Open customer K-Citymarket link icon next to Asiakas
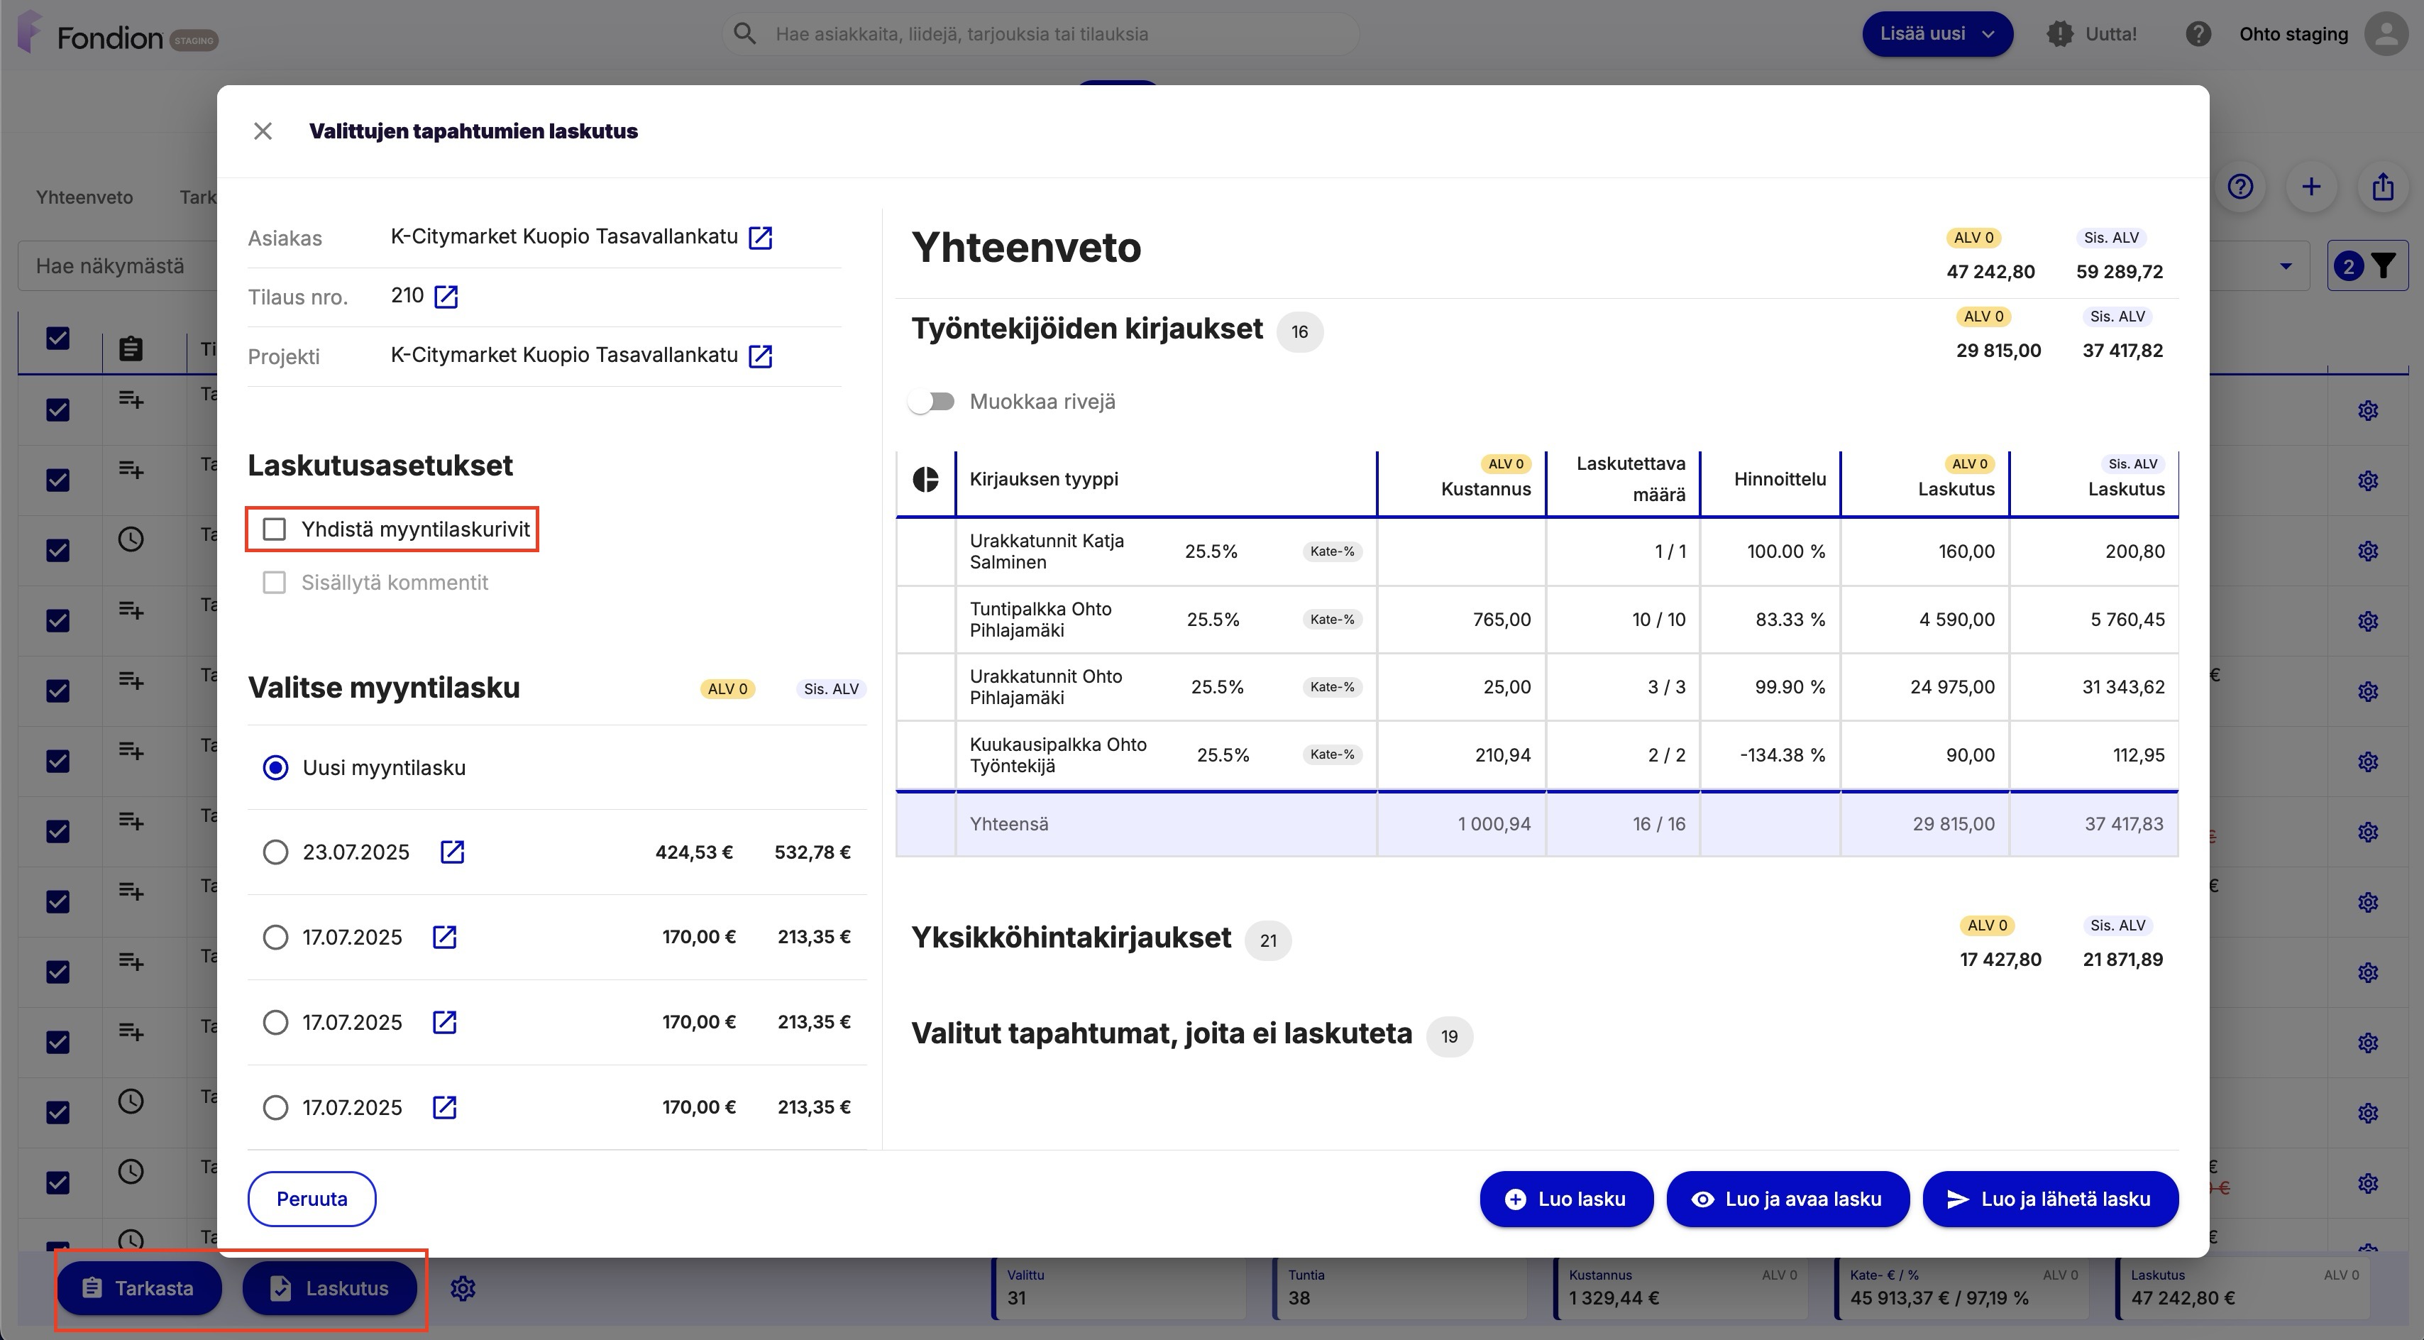Image resolution: width=2424 pixels, height=1340 pixels. [x=760, y=237]
